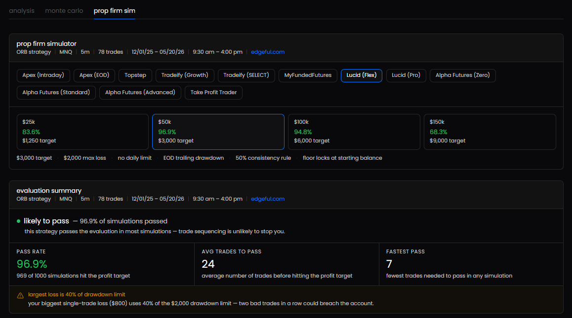Click the 'evaluation summary' heading

pyautogui.click(x=49, y=190)
